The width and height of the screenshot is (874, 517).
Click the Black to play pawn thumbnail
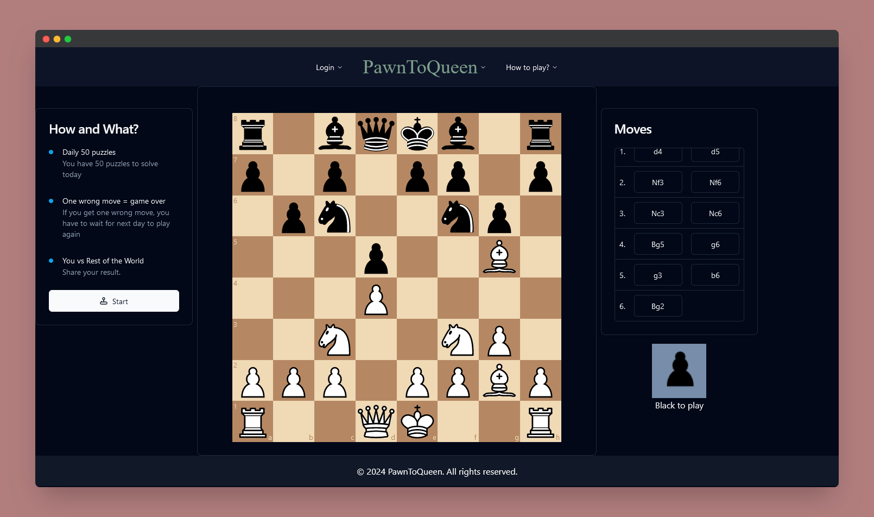pyautogui.click(x=679, y=371)
